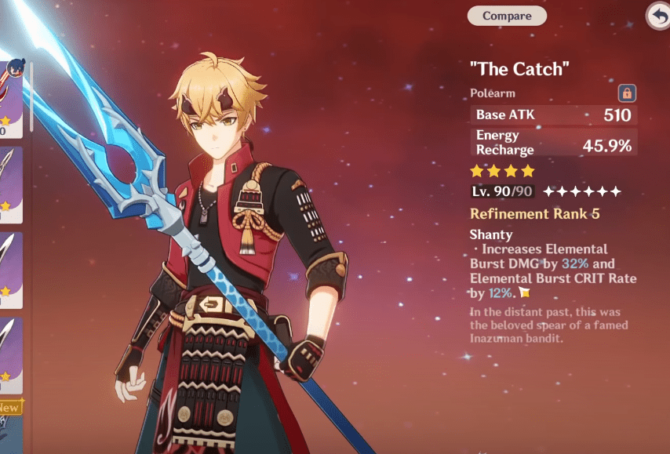
Task: Click the return arrow icon
Action: coord(659,16)
